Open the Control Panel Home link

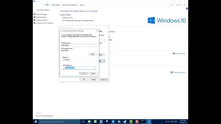pos(43,10)
